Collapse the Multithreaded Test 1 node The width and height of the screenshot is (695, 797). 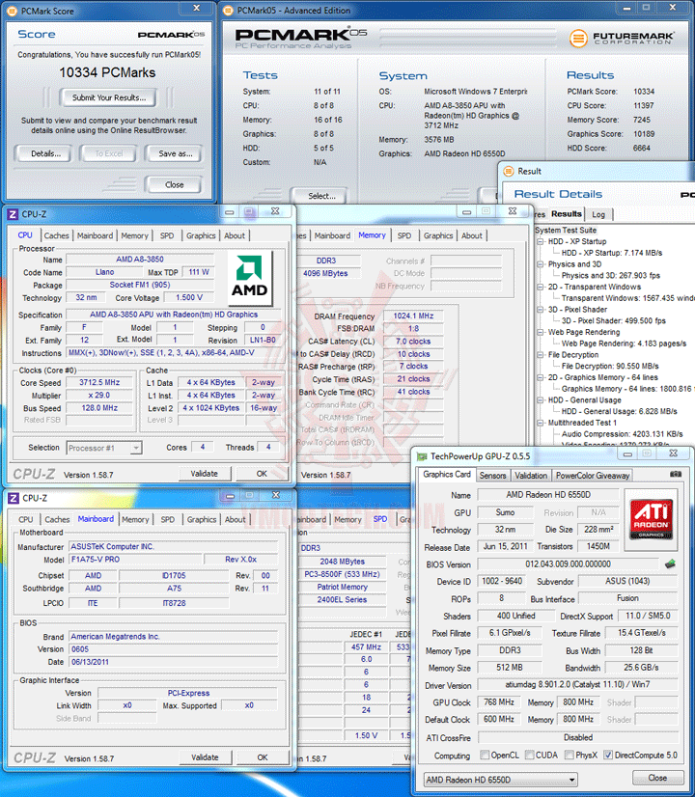541,423
